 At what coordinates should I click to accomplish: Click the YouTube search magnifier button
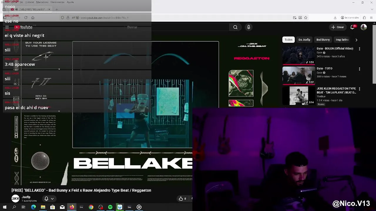(x=235, y=27)
